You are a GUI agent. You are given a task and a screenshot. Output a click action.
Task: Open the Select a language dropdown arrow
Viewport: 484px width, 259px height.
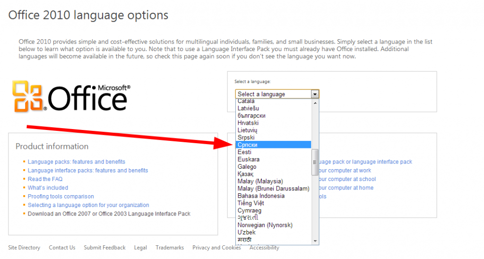pos(315,94)
